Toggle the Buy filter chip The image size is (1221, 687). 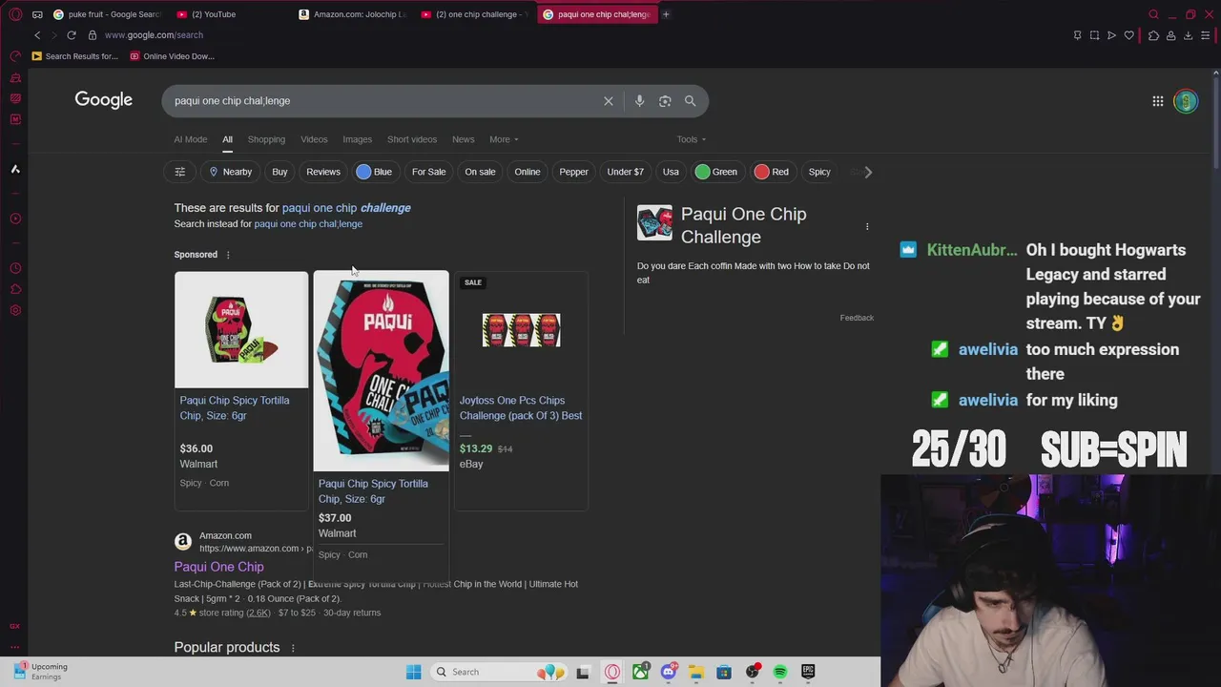pos(279,172)
